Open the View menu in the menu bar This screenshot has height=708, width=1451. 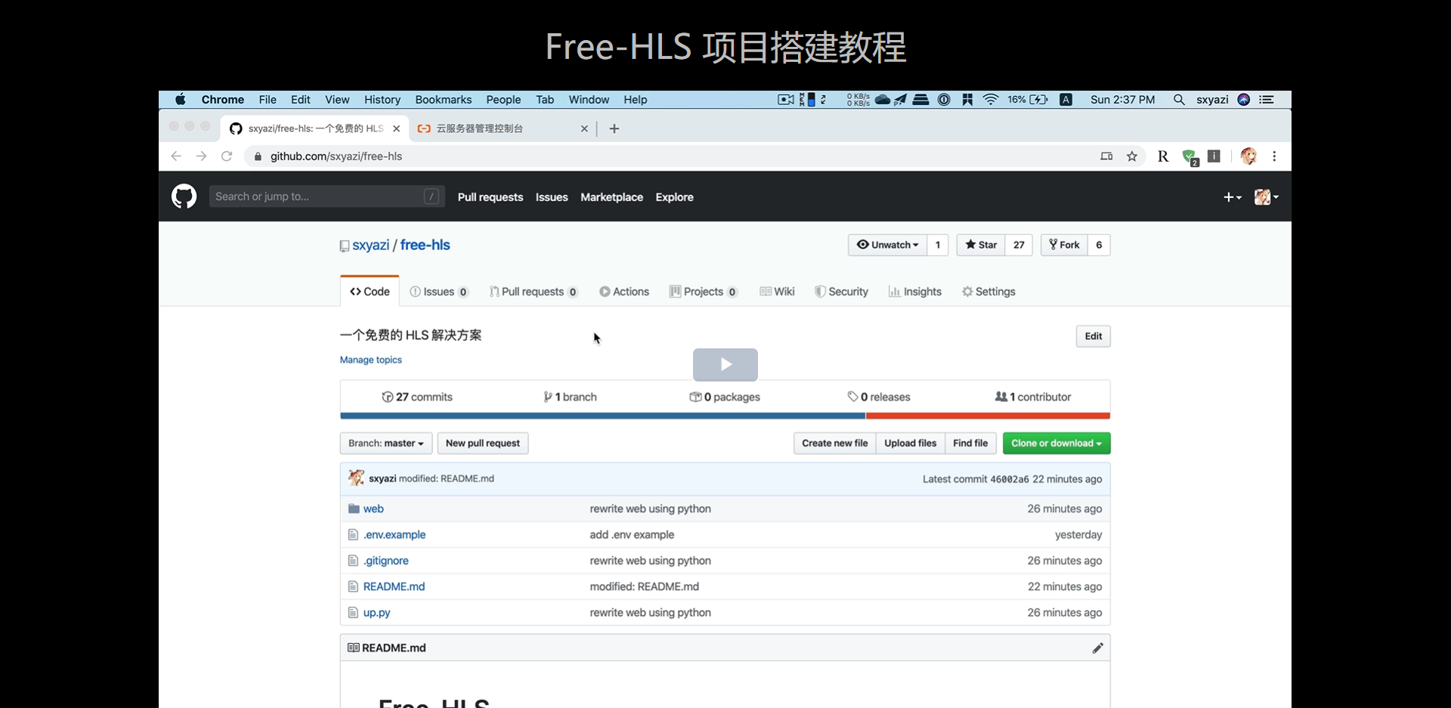tap(337, 100)
